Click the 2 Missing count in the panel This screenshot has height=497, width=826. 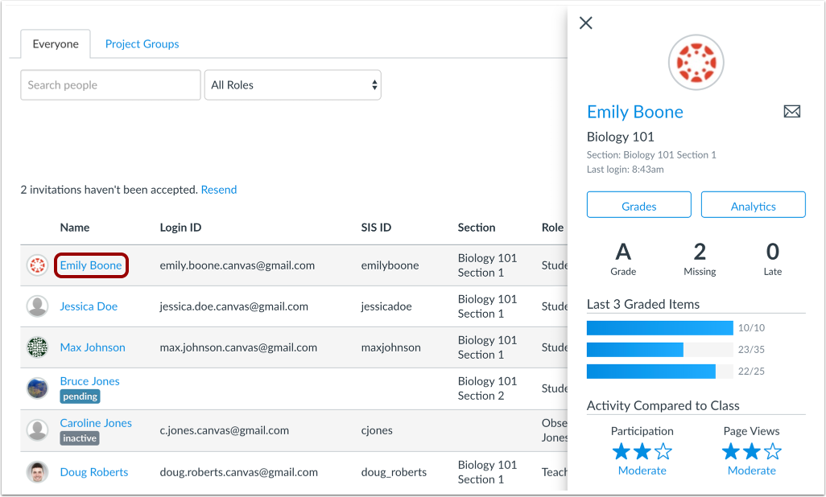pos(700,259)
